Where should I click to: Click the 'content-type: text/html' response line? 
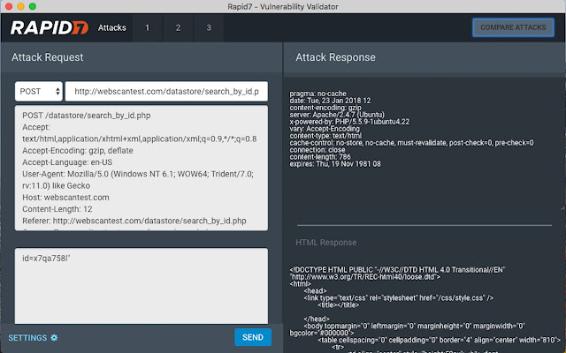[x=325, y=136]
